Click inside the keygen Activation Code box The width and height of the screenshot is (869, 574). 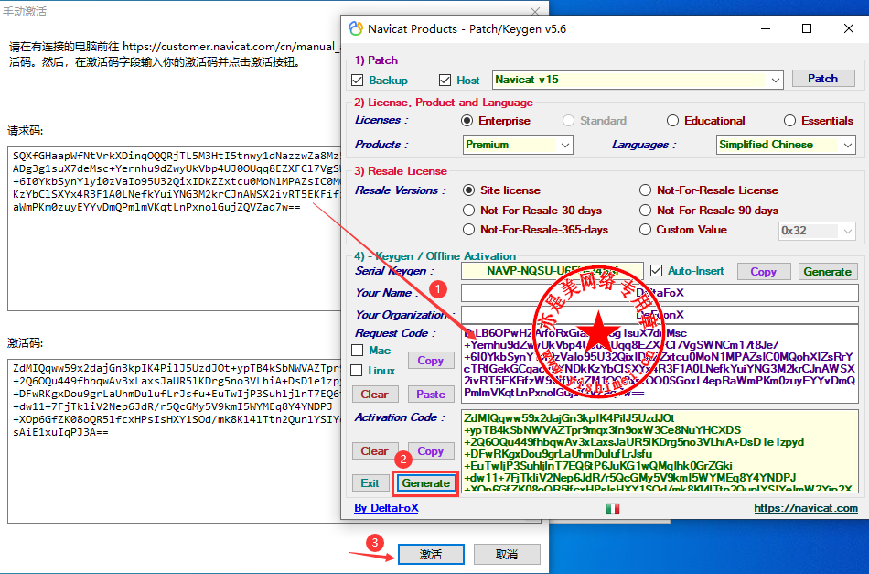click(660, 451)
